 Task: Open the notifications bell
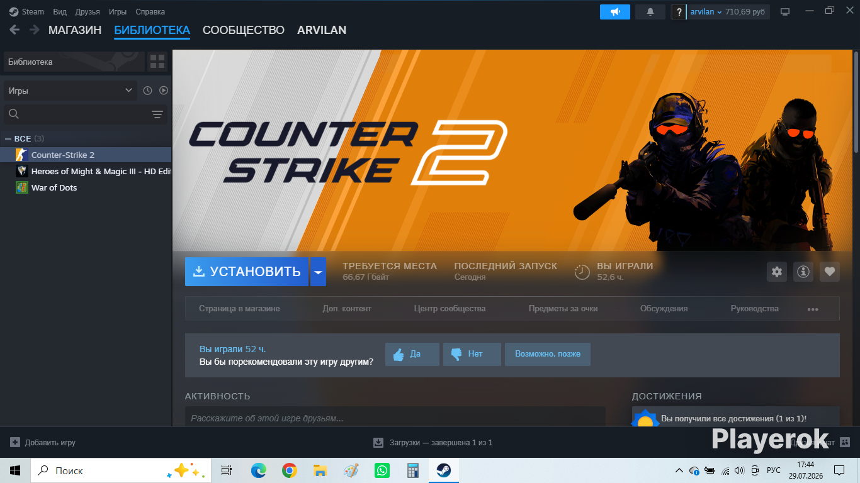pyautogui.click(x=650, y=12)
